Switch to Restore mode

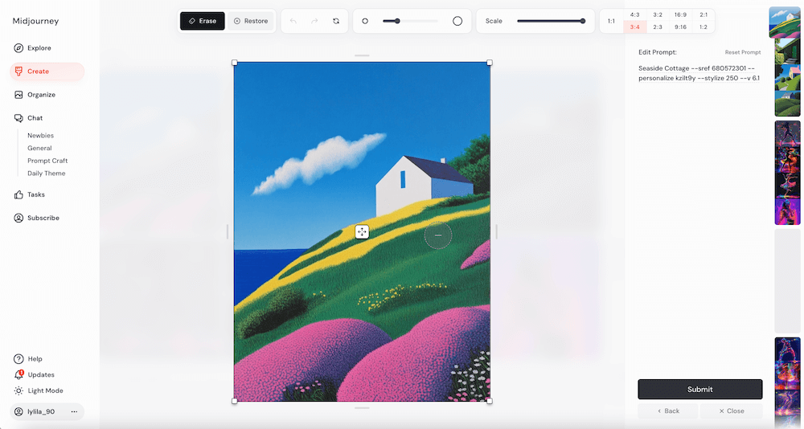pos(251,21)
